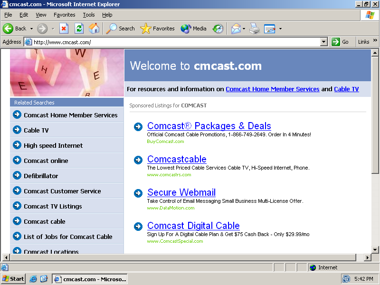
Task: Open the Edit menu
Action: coord(24,15)
